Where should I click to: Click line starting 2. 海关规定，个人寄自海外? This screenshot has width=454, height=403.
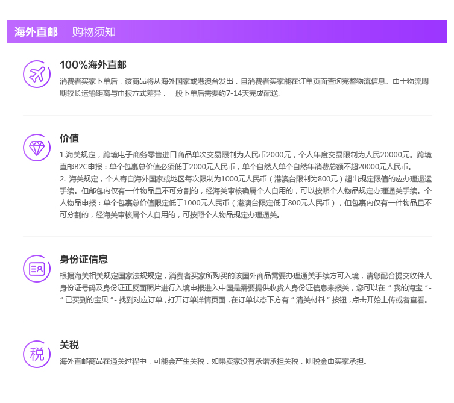pyautogui.click(x=245, y=179)
